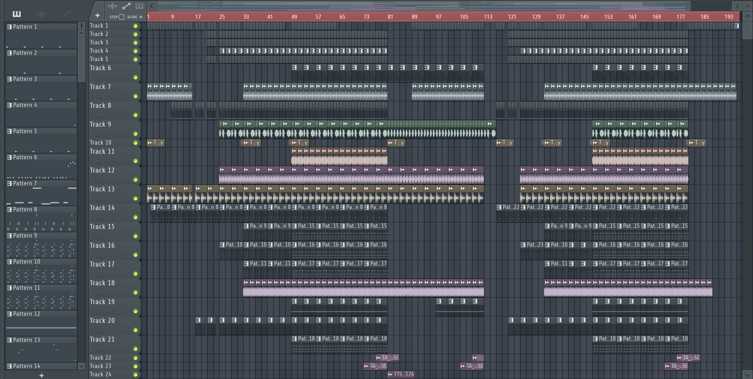Viewport: 753px width, 379px height.
Task: Click the playlist overview scroll thumb
Action: [x=424, y=6]
